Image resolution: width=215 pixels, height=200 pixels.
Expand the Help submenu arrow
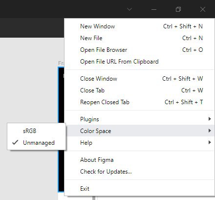(x=210, y=142)
